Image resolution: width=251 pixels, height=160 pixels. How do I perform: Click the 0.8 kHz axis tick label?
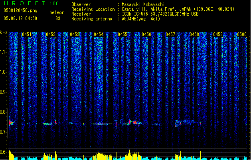3,112
